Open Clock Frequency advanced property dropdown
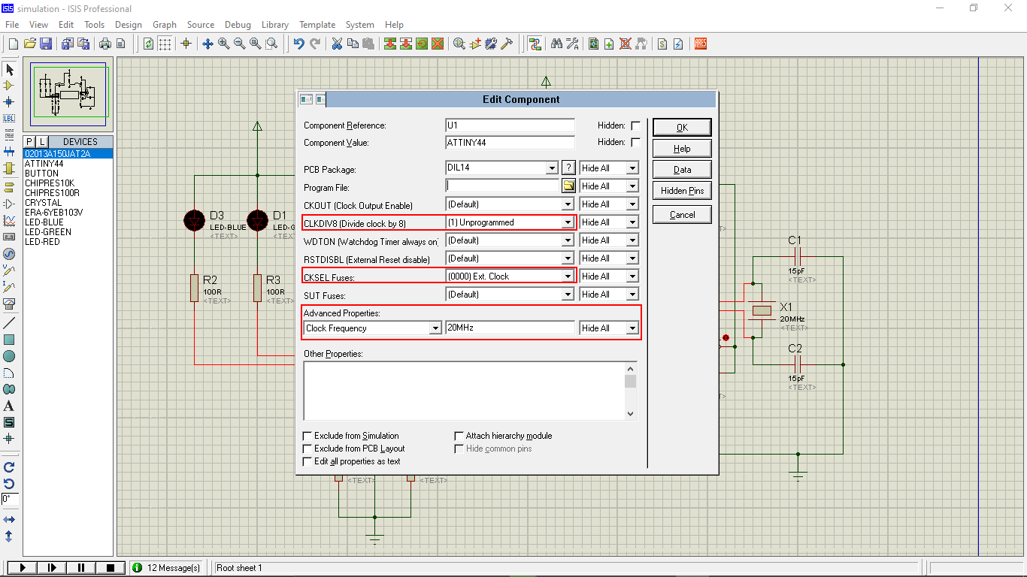This screenshot has height=577, width=1027. pyautogui.click(x=435, y=328)
